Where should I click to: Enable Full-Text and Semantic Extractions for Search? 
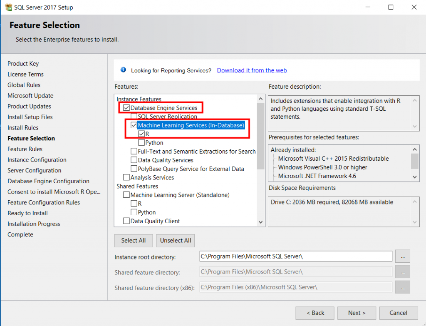tap(134, 151)
